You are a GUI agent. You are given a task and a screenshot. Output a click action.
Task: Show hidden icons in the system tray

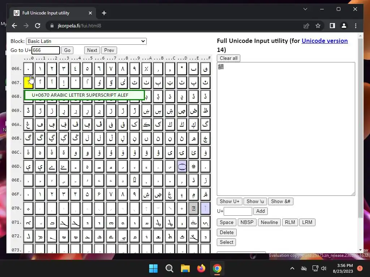292,268
